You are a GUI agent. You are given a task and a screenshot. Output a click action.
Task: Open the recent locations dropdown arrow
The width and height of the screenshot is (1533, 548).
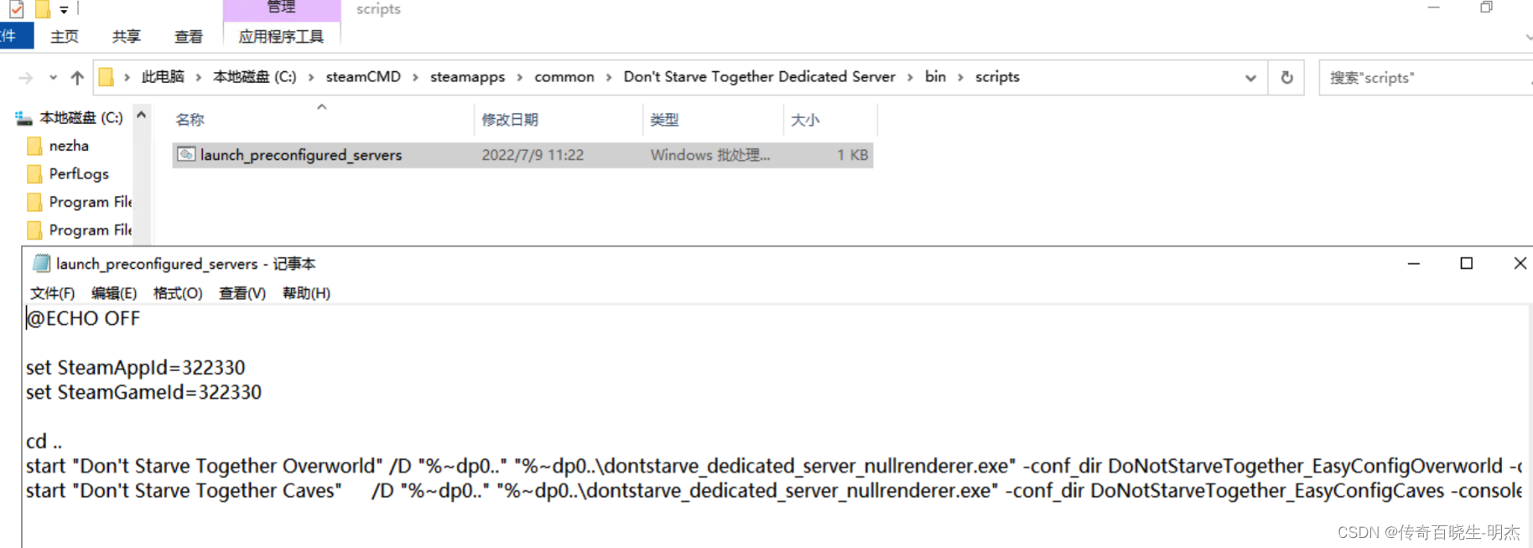[x=53, y=78]
